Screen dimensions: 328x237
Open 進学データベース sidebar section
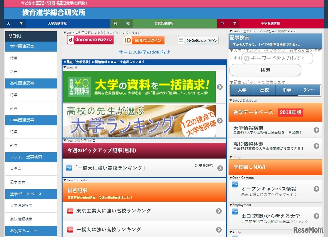[31, 194]
